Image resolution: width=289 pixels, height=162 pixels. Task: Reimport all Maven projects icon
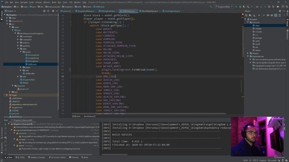[x=246, y=15]
